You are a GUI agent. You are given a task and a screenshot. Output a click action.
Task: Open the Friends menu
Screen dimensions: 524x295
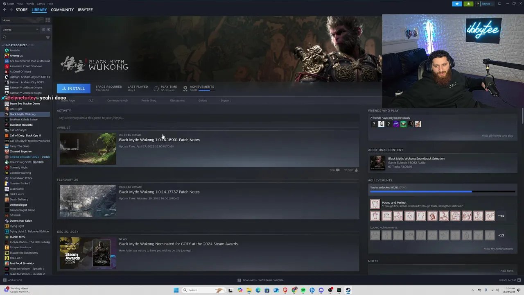point(30,4)
